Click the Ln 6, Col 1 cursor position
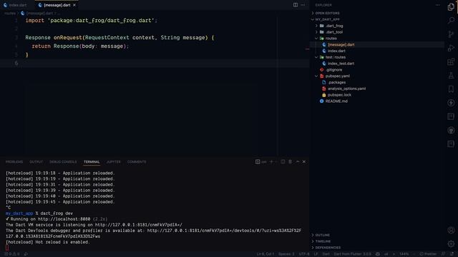Image resolution: width=458 pixels, height=257 pixels. pos(265,254)
